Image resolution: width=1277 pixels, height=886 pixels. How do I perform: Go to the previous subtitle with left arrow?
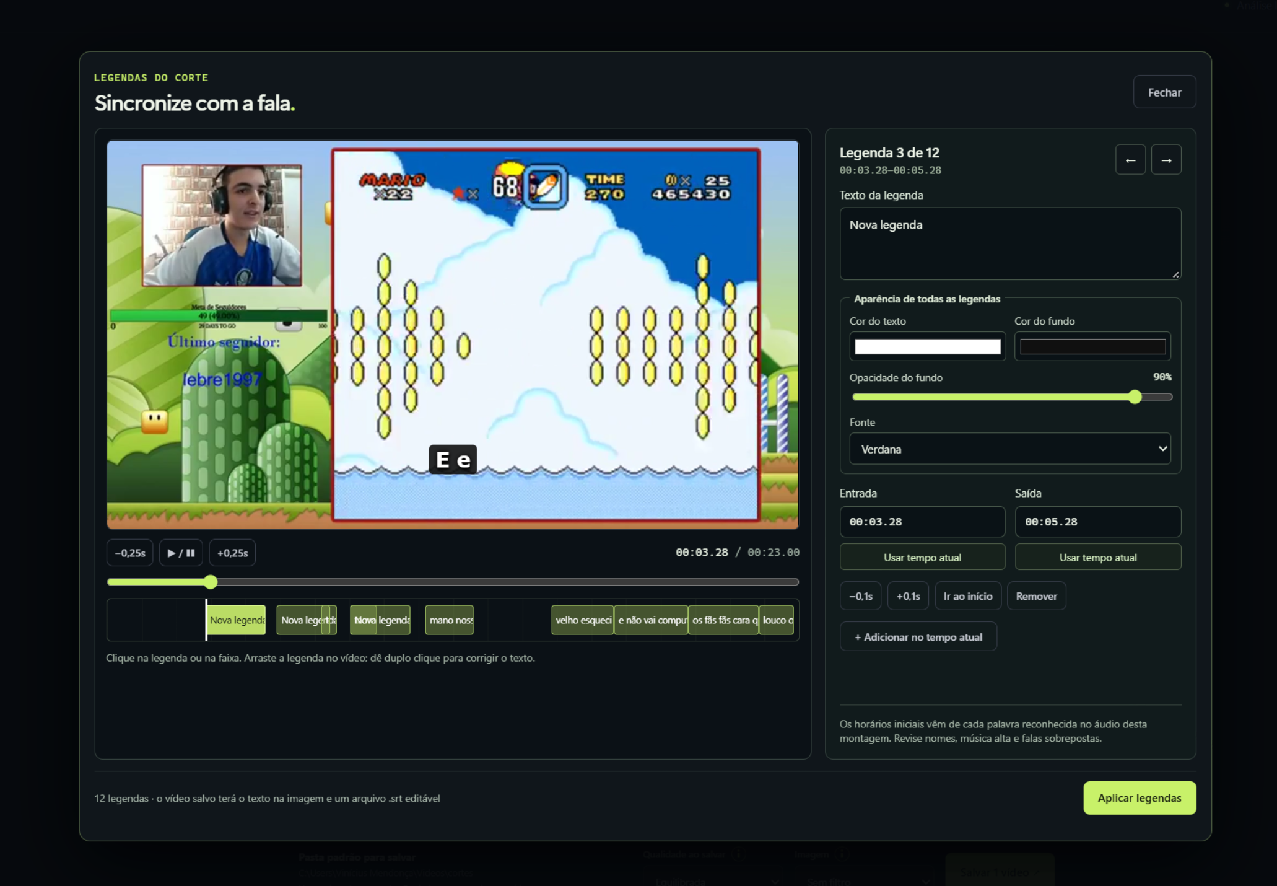[x=1130, y=160]
